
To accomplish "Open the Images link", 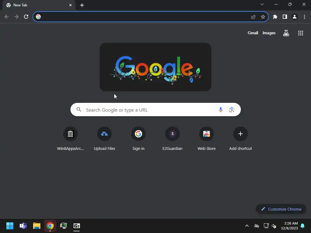I will (269, 33).
